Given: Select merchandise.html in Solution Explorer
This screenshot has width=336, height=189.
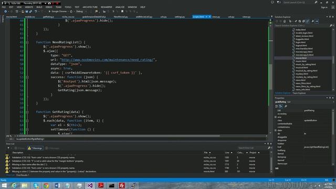Looking at the screenshot, I should pyautogui.click(x=304, y=49).
